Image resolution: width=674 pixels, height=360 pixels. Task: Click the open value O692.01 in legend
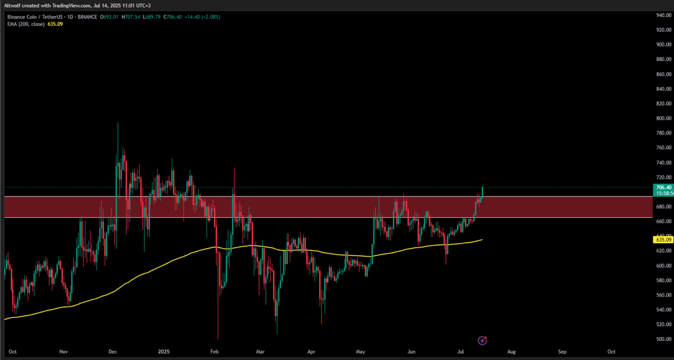pos(110,17)
